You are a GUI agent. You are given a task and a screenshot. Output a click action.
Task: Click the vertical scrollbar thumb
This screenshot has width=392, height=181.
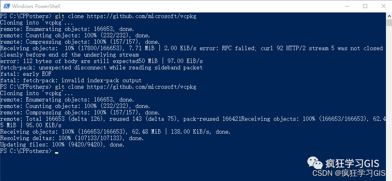pyautogui.click(x=389, y=22)
